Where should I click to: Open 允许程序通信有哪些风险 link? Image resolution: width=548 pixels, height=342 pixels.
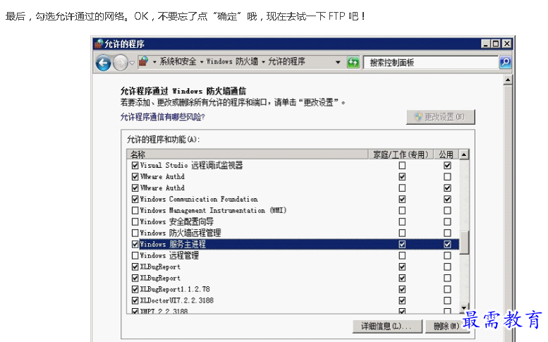coord(162,117)
